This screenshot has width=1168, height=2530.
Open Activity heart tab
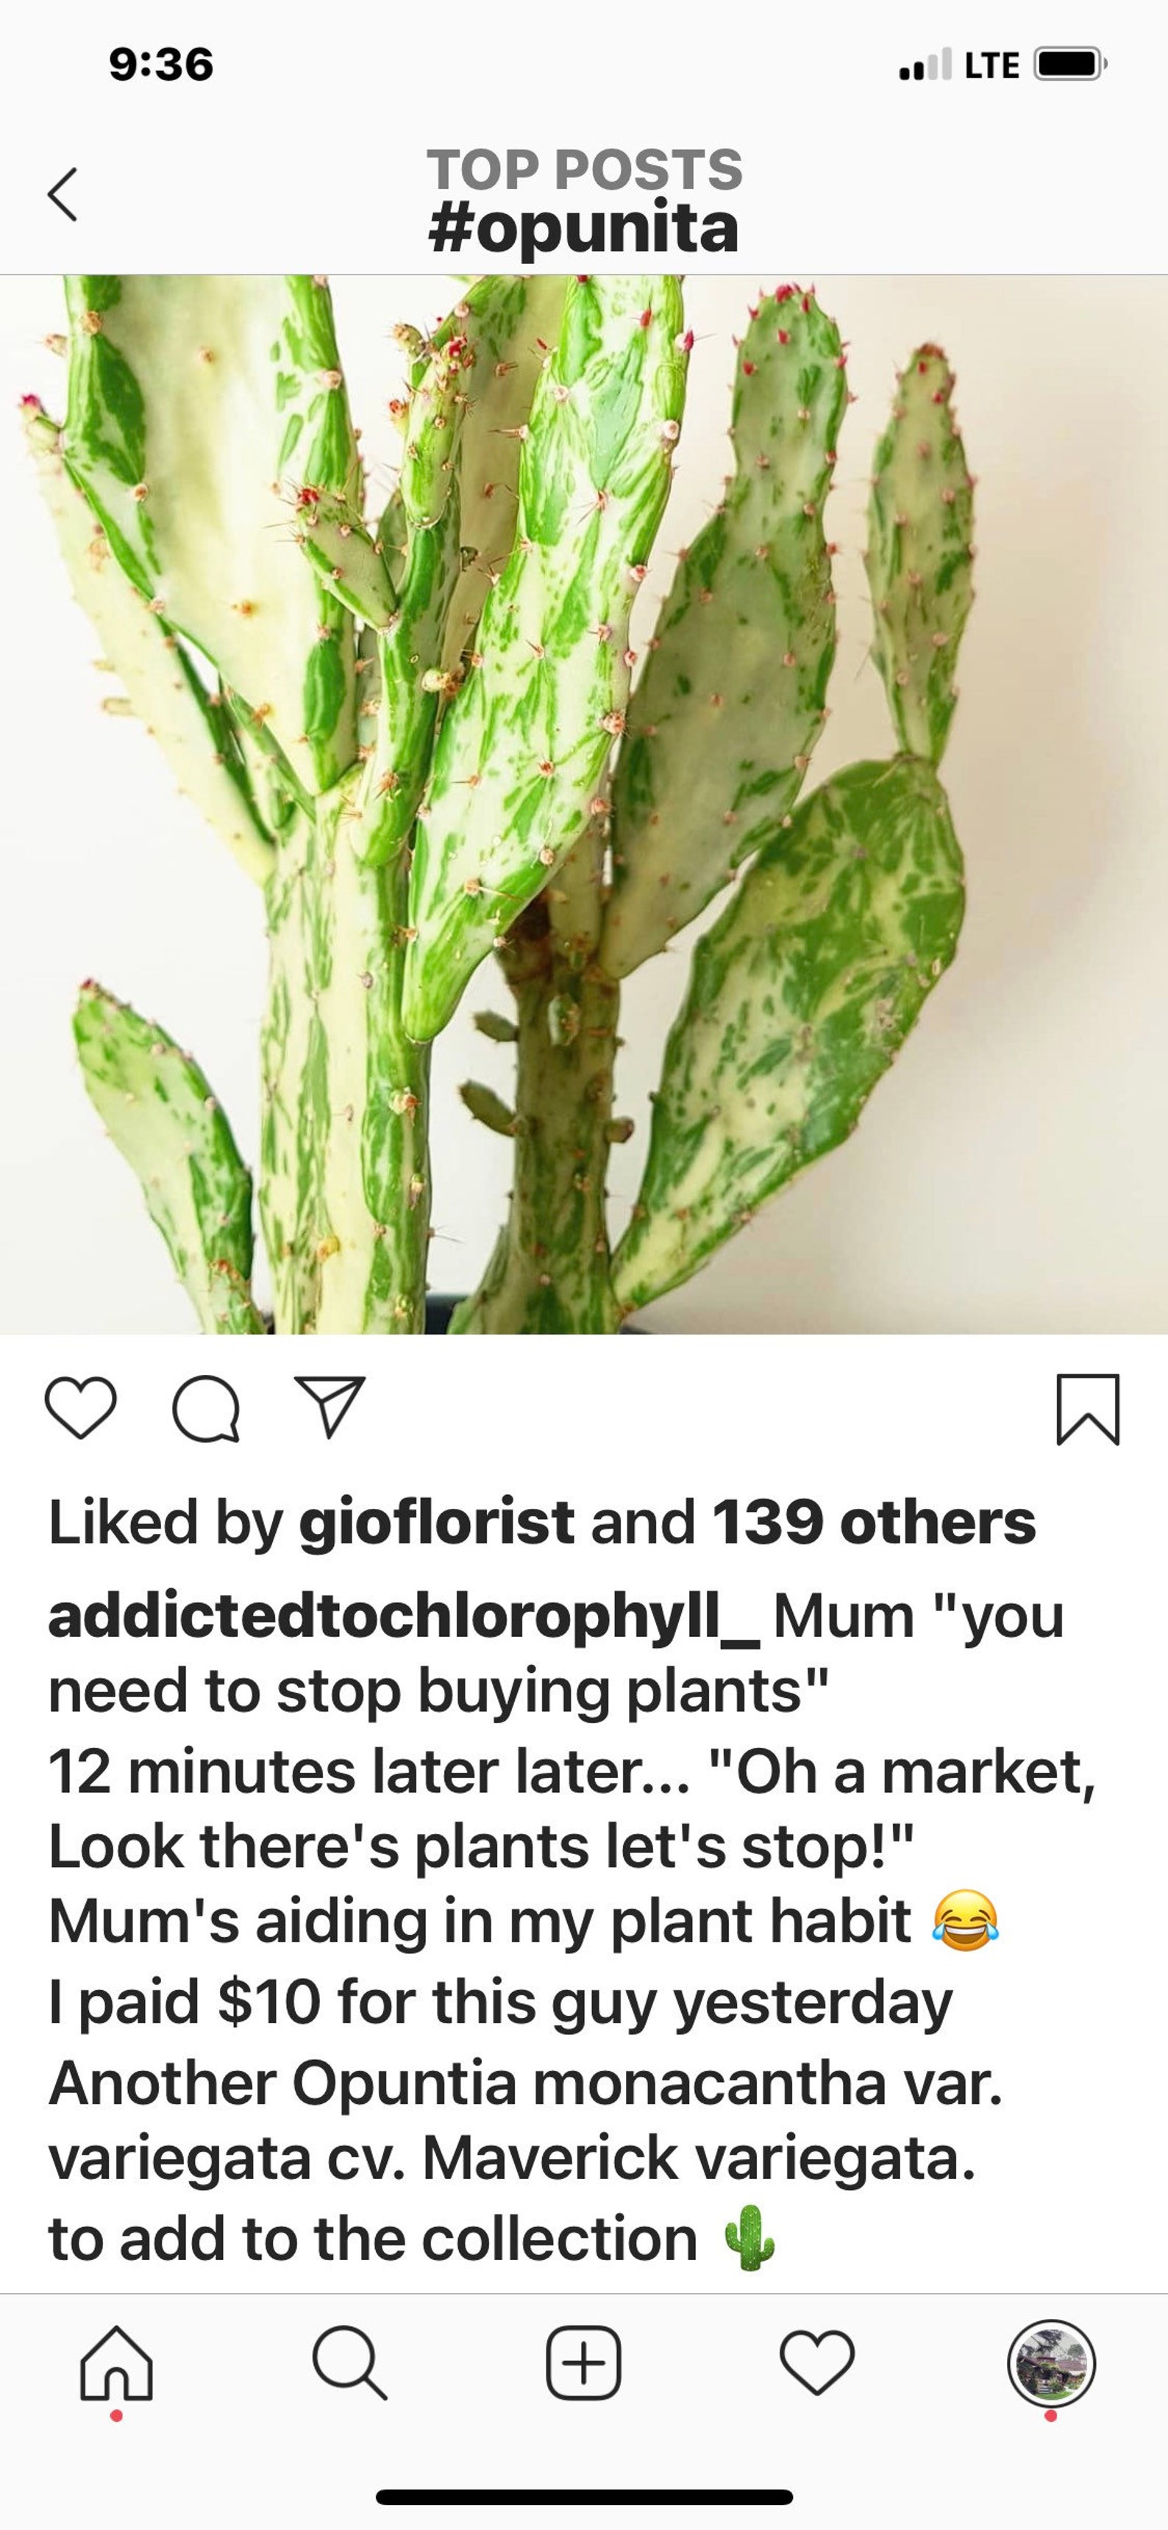click(x=817, y=2363)
